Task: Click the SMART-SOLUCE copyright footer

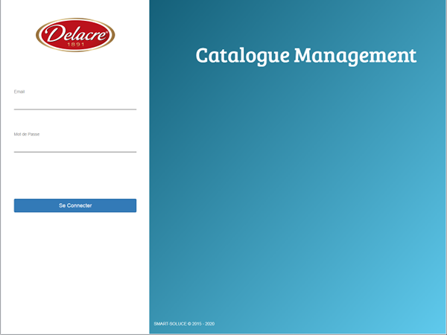Action: click(x=184, y=324)
